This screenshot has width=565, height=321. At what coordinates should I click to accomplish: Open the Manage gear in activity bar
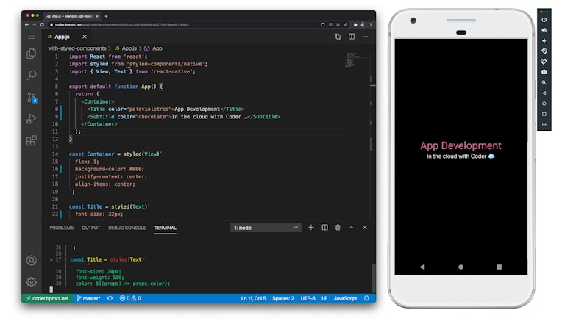click(x=32, y=282)
